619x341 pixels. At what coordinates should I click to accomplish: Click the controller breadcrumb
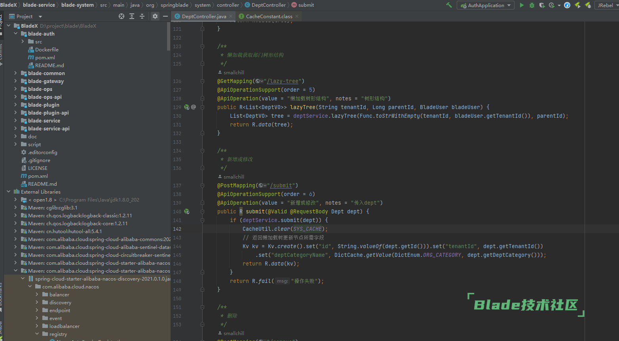coord(228,5)
